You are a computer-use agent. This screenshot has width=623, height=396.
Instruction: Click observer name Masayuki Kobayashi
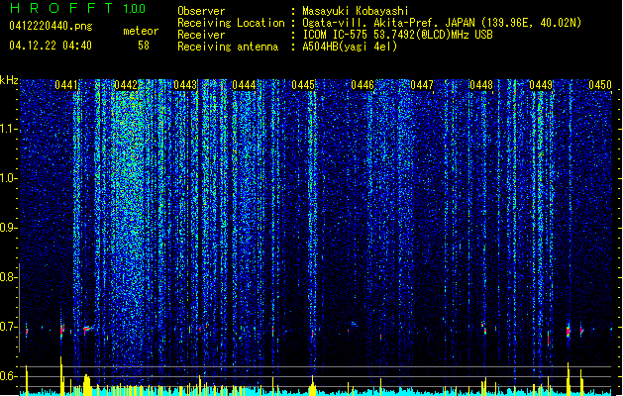coord(356,11)
